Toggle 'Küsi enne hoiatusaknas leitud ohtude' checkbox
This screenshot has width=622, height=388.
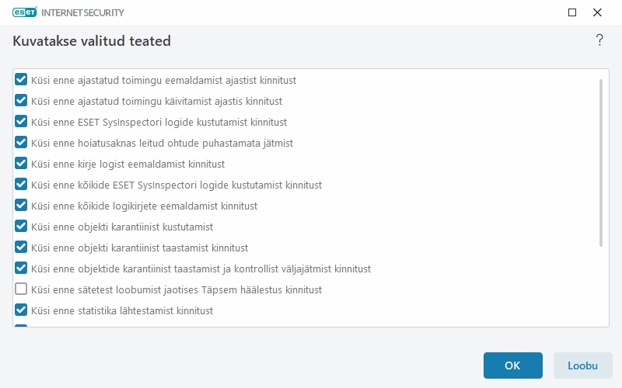click(x=22, y=143)
